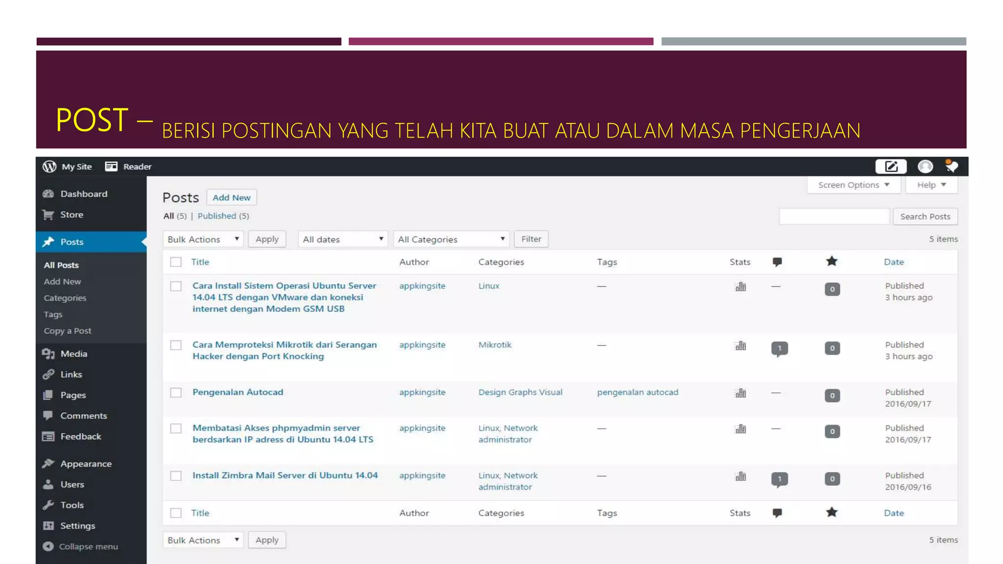
Task: Open likes count badge for Ubuntu Server post
Action: click(x=832, y=289)
